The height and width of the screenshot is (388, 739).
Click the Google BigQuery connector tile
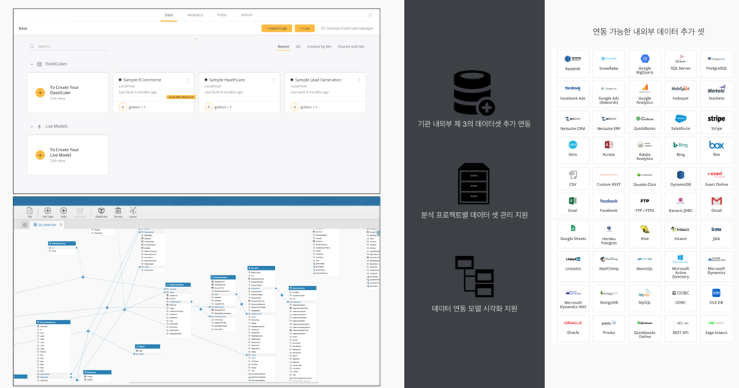644,64
